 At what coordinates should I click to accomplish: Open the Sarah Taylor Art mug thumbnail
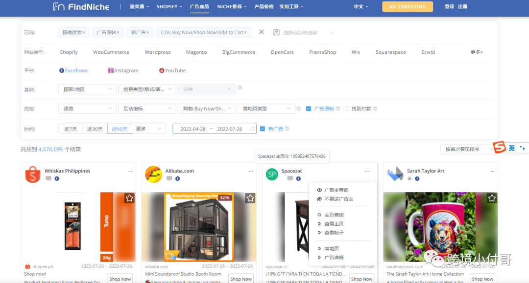pos(440,227)
